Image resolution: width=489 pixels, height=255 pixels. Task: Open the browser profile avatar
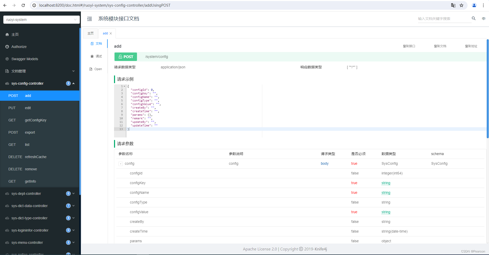coord(474,5)
